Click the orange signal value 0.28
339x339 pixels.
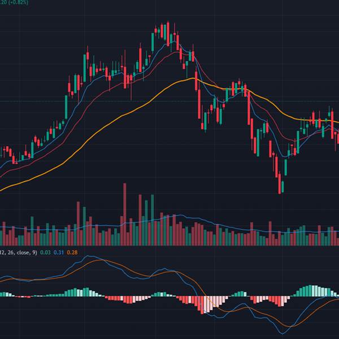[72, 253]
